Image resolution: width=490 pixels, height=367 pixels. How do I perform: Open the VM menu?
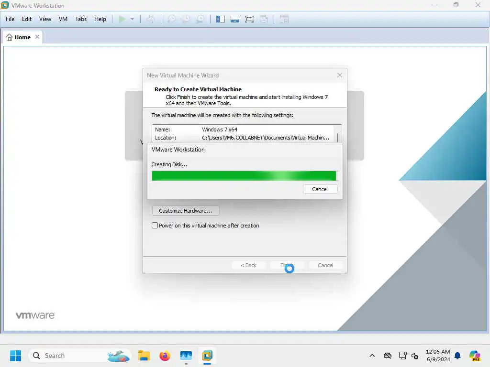(63, 19)
